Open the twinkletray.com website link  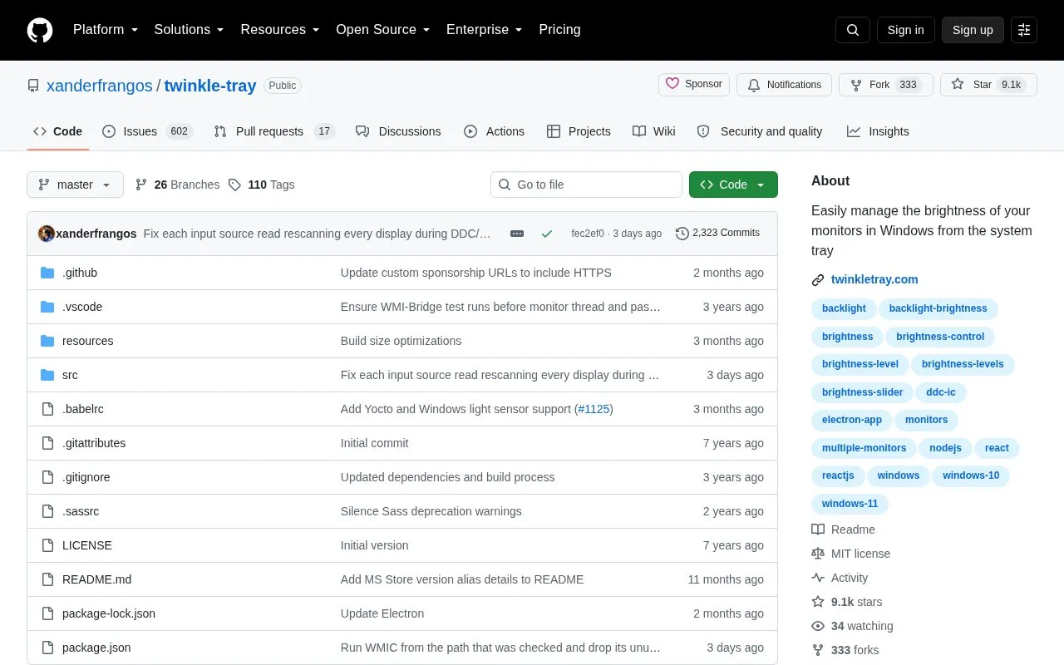pyautogui.click(x=874, y=279)
